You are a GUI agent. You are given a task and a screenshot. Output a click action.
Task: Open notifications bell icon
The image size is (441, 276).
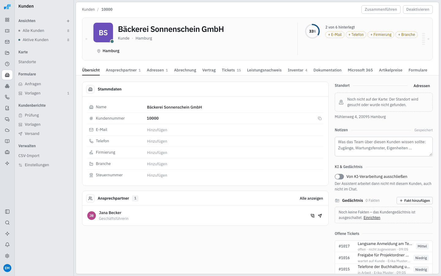7,245
